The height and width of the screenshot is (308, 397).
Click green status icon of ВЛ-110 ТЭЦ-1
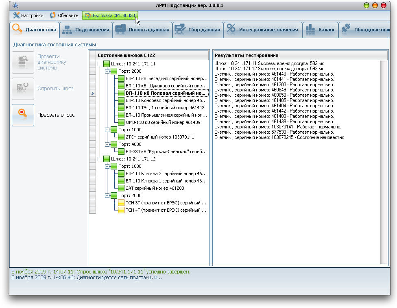(x=121, y=108)
